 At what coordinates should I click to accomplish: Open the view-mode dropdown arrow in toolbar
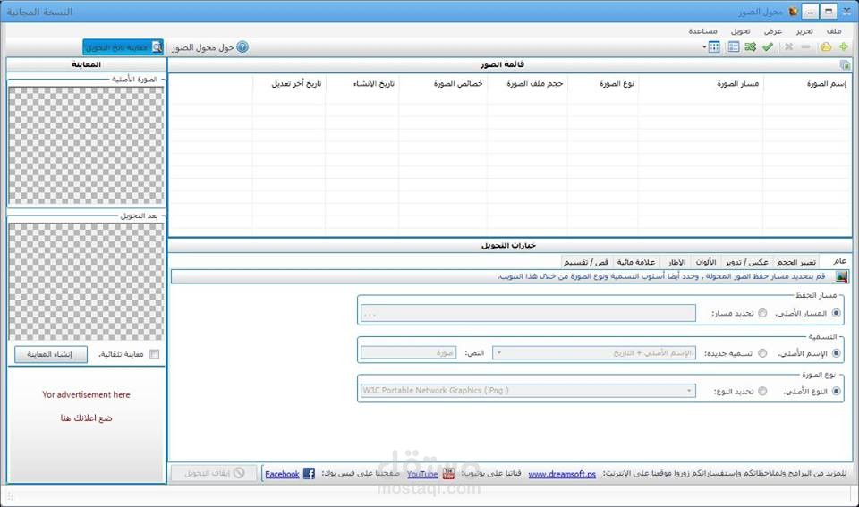704,47
